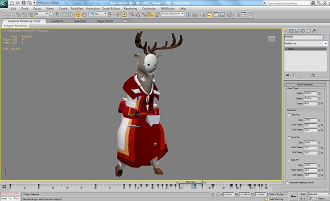Undo the last action with Undo arrow
The width and height of the screenshot is (330, 201).
5,15
